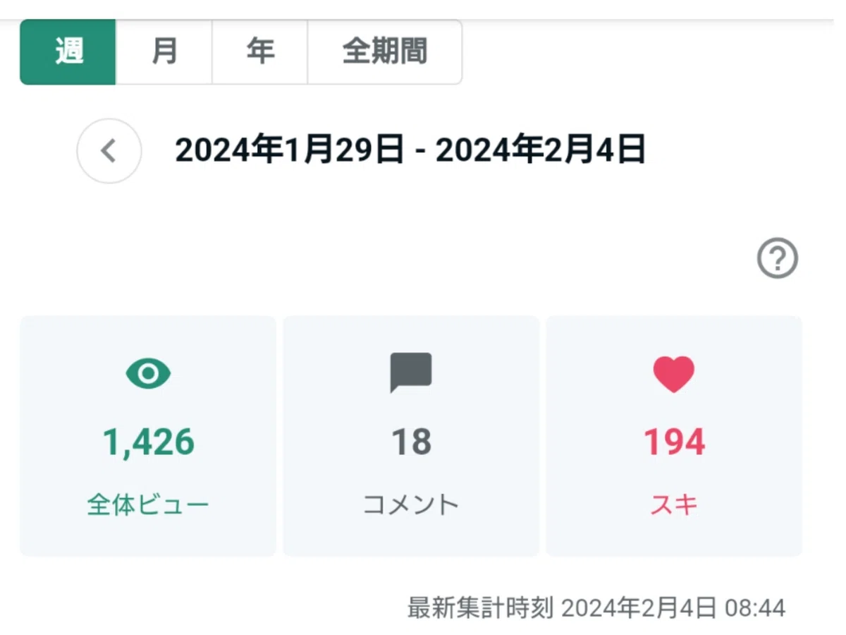Image resolution: width=846 pixels, height=635 pixels.
Task: Click the スキ stats card background
Action: tap(674, 436)
